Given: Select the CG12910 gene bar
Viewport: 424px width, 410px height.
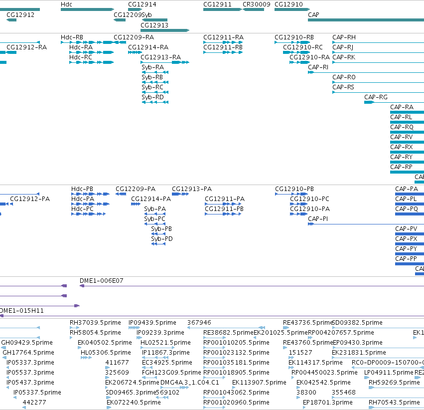Looking at the screenshot, I should coord(292,9).
